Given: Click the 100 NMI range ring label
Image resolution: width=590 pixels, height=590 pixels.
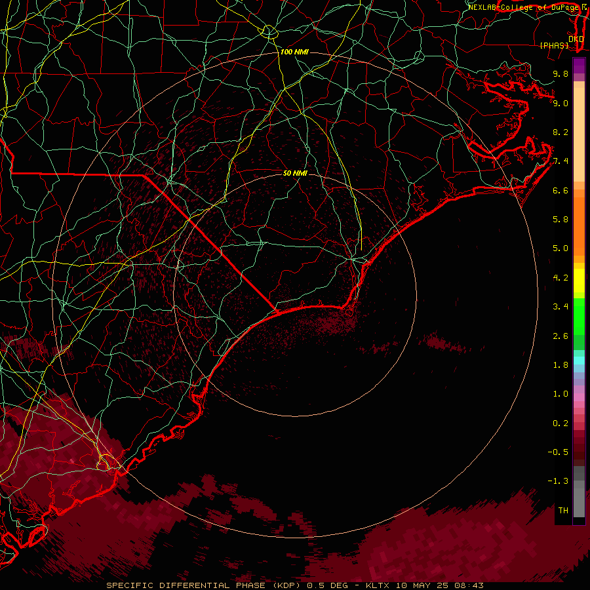Looking at the screenshot, I should [x=294, y=52].
